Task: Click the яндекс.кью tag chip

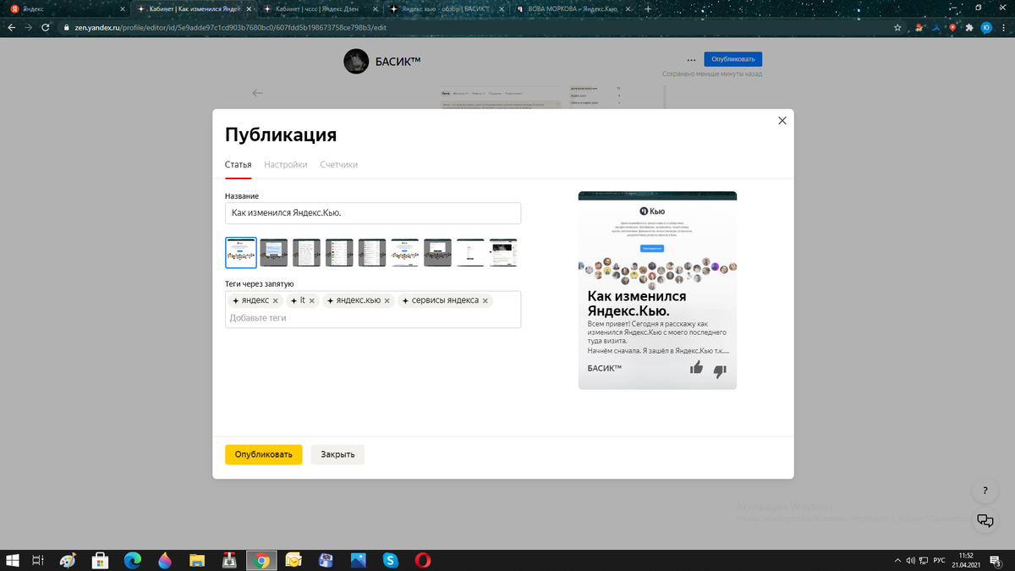Action: [359, 300]
